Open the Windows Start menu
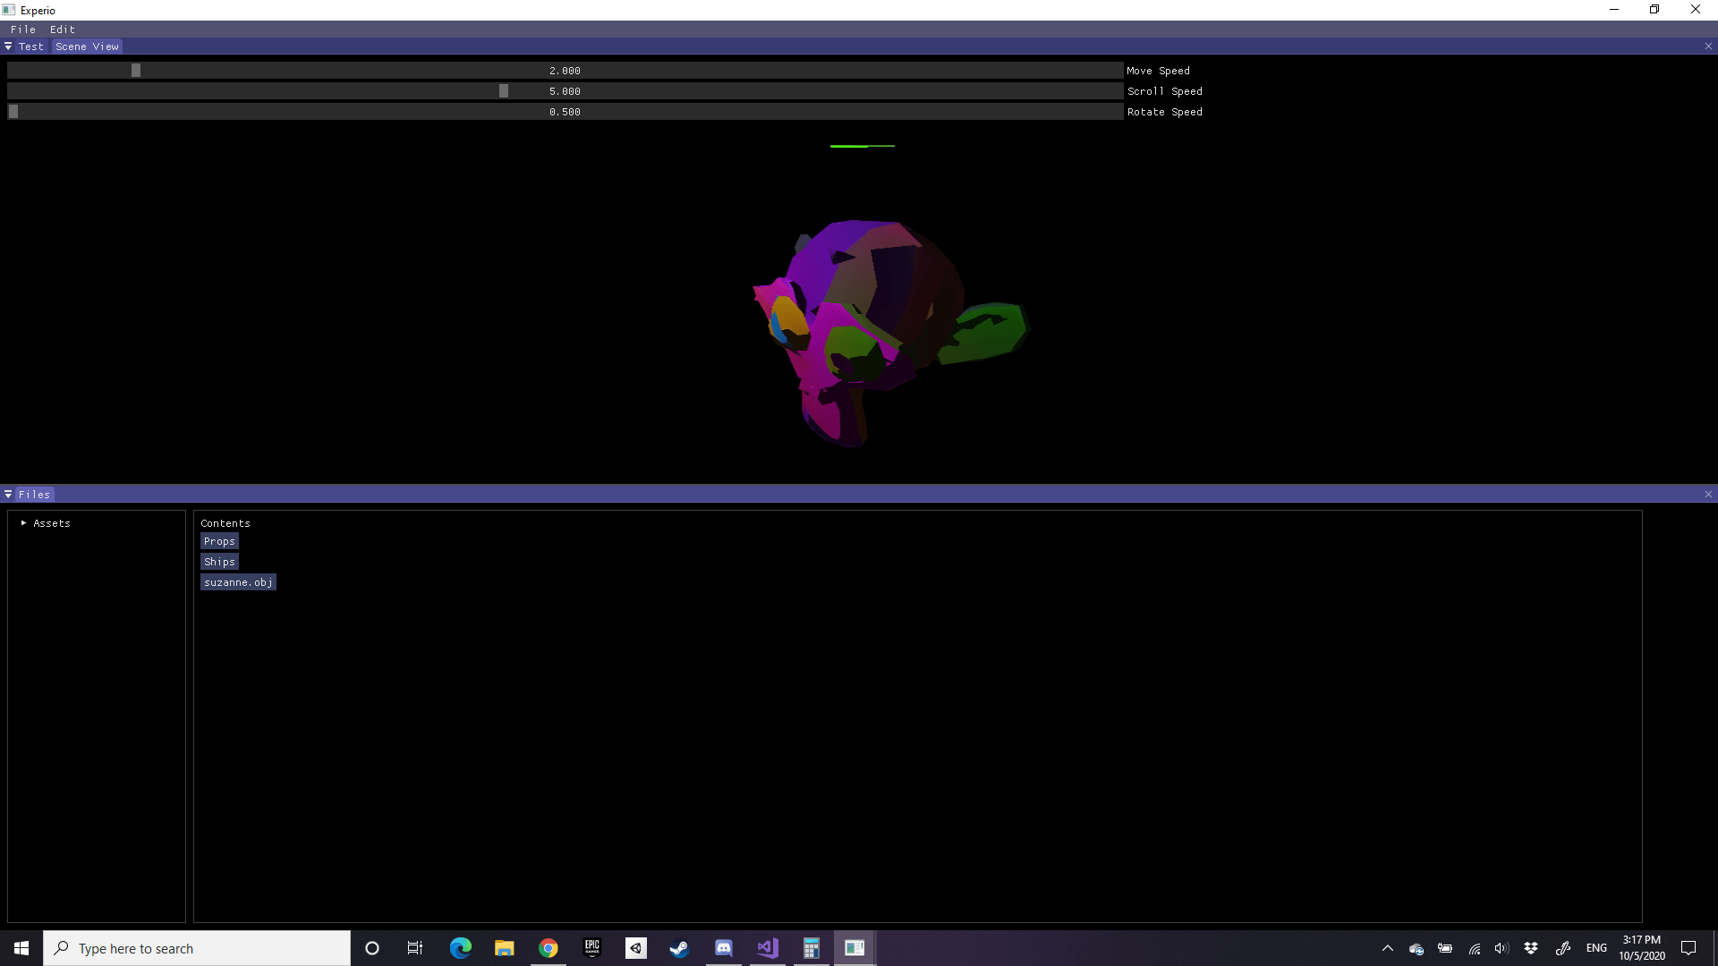The width and height of the screenshot is (1718, 966). point(20,948)
